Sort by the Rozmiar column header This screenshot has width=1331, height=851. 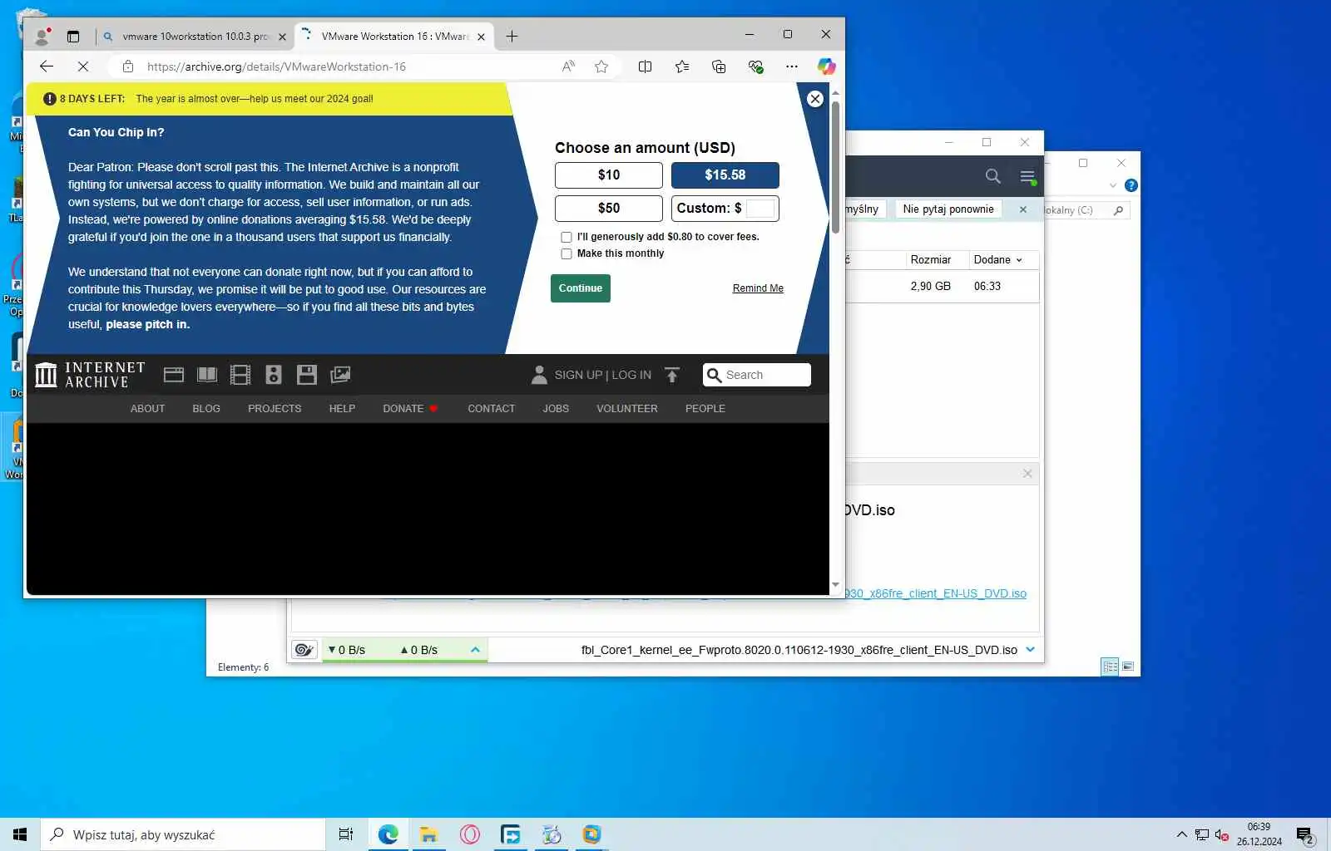click(x=930, y=260)
